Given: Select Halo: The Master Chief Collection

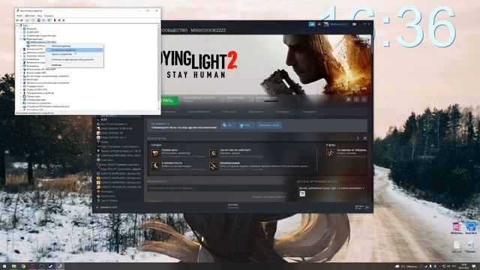Looking at the screenshot, I should coord(120,147).
